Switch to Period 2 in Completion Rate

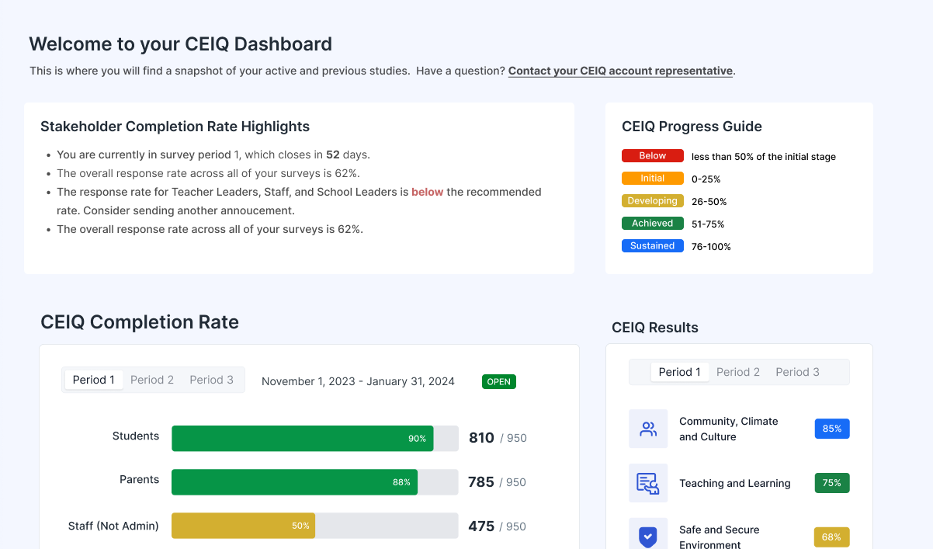tap(152, 380)
